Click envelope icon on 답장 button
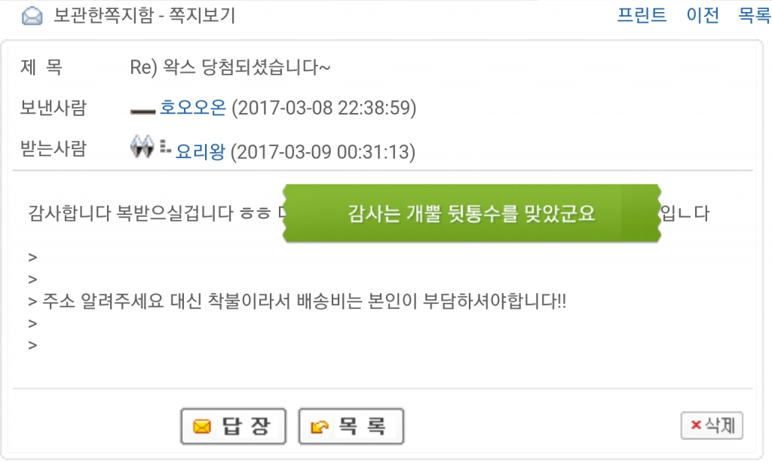The width and height of the screenshot is (772, 462). (202, 427)
